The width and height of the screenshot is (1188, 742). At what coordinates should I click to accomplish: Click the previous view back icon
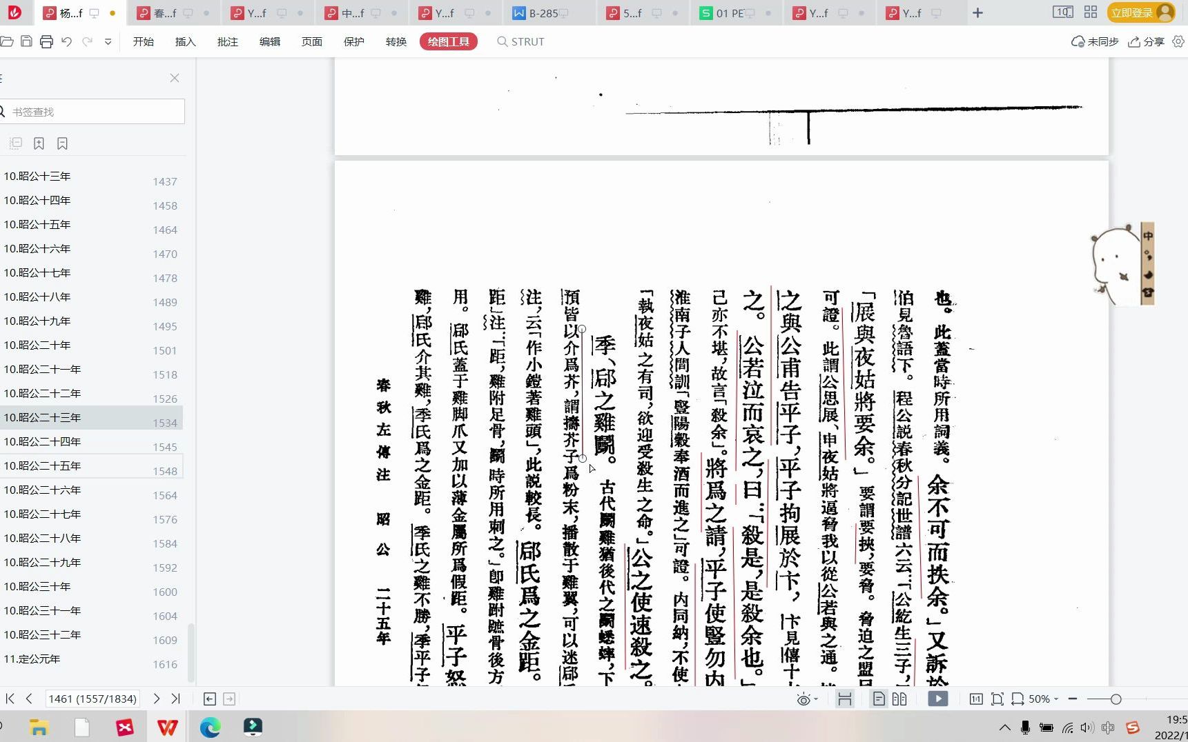click(x=210, y=699)
